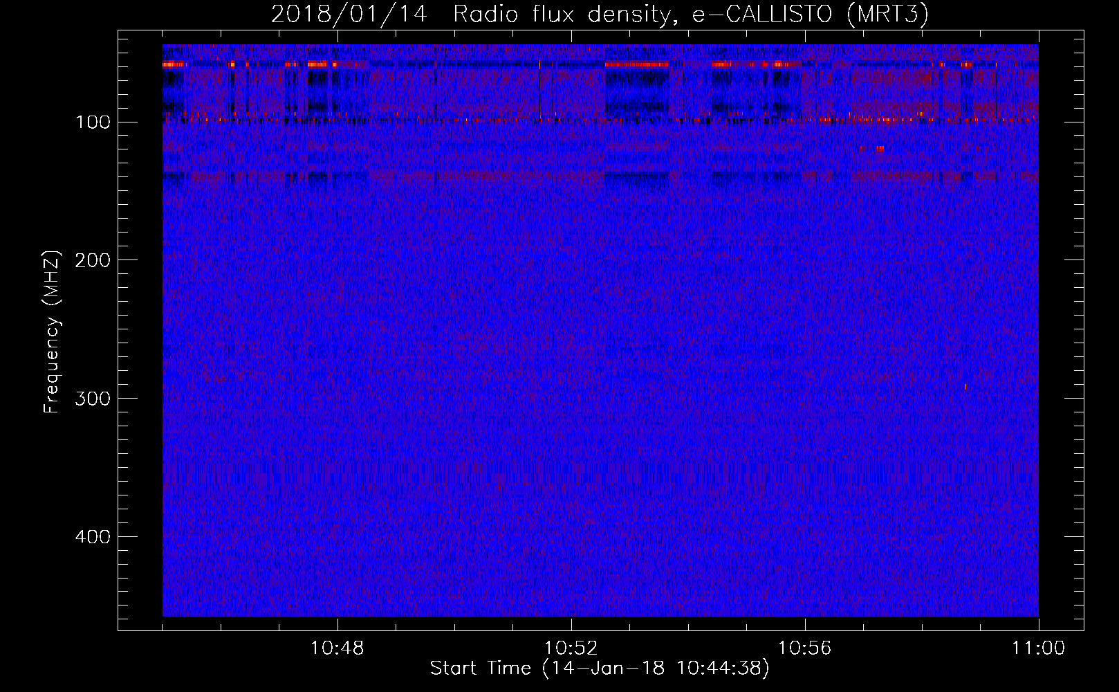Click the bright red burst near 120 MHz

879,149
